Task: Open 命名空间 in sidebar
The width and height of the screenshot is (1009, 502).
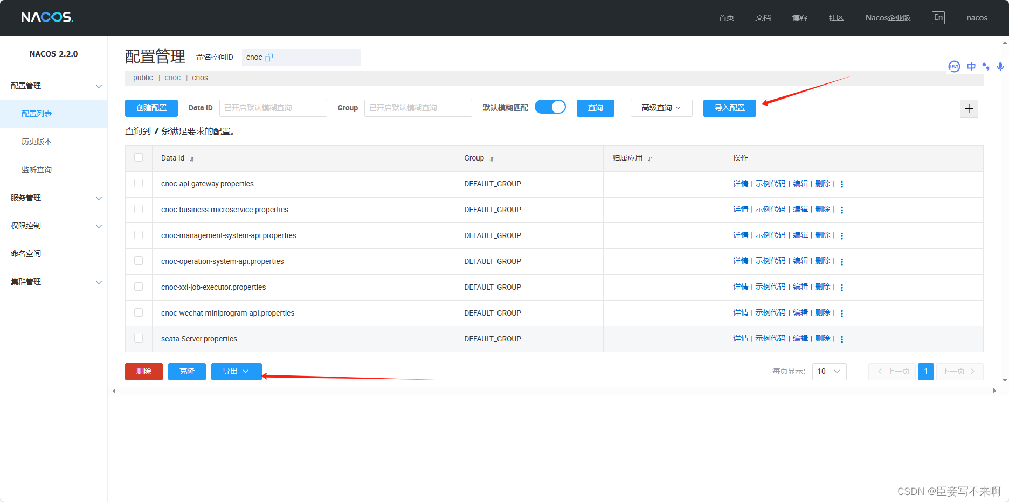Action: 54,254
